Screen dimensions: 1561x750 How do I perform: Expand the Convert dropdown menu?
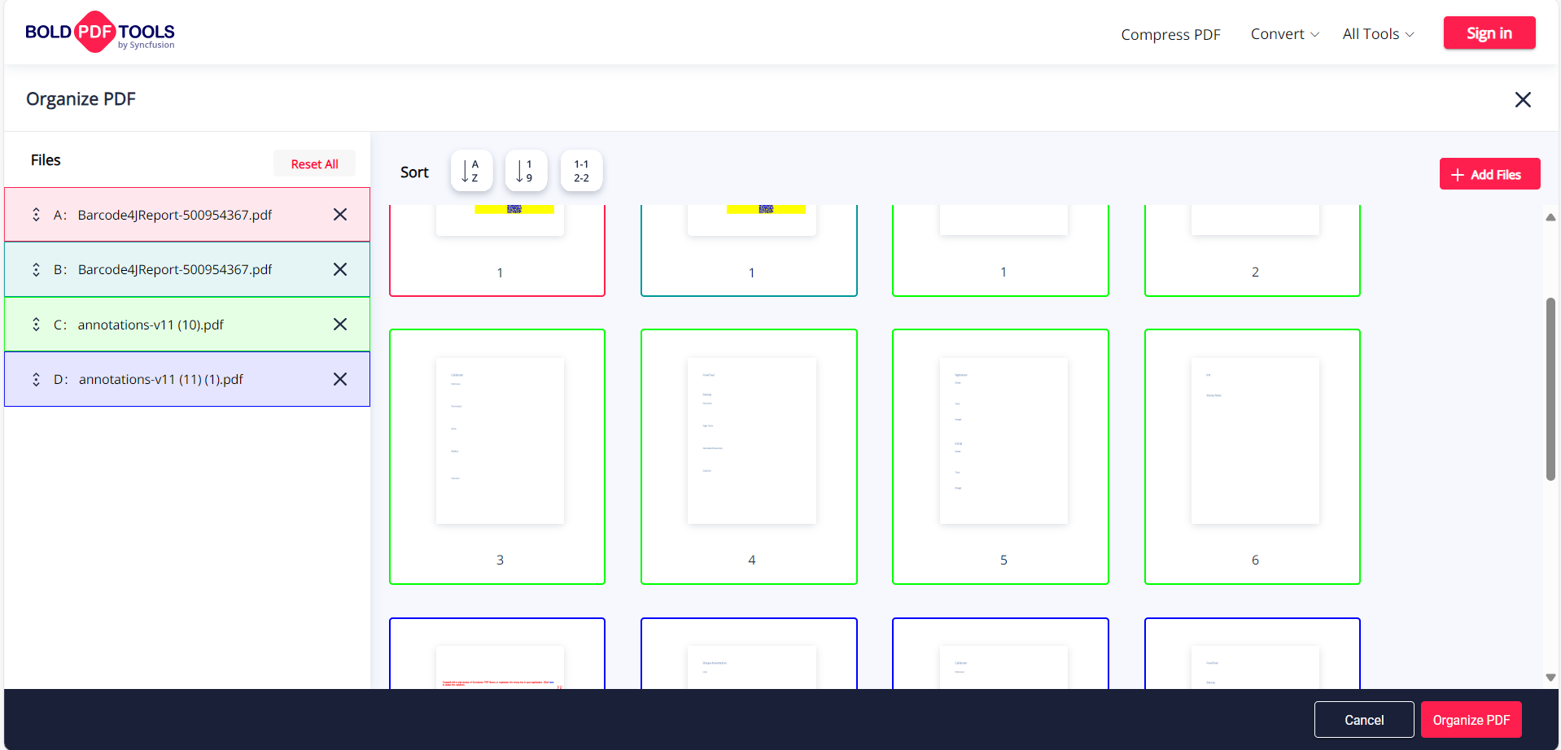tap(1284, 34)
